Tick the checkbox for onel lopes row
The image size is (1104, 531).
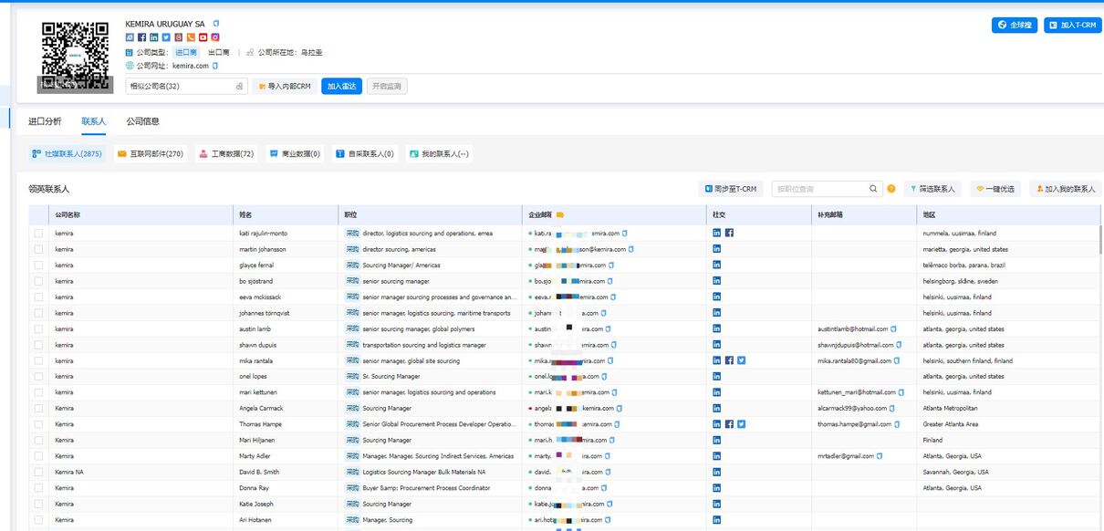[38, 377]
